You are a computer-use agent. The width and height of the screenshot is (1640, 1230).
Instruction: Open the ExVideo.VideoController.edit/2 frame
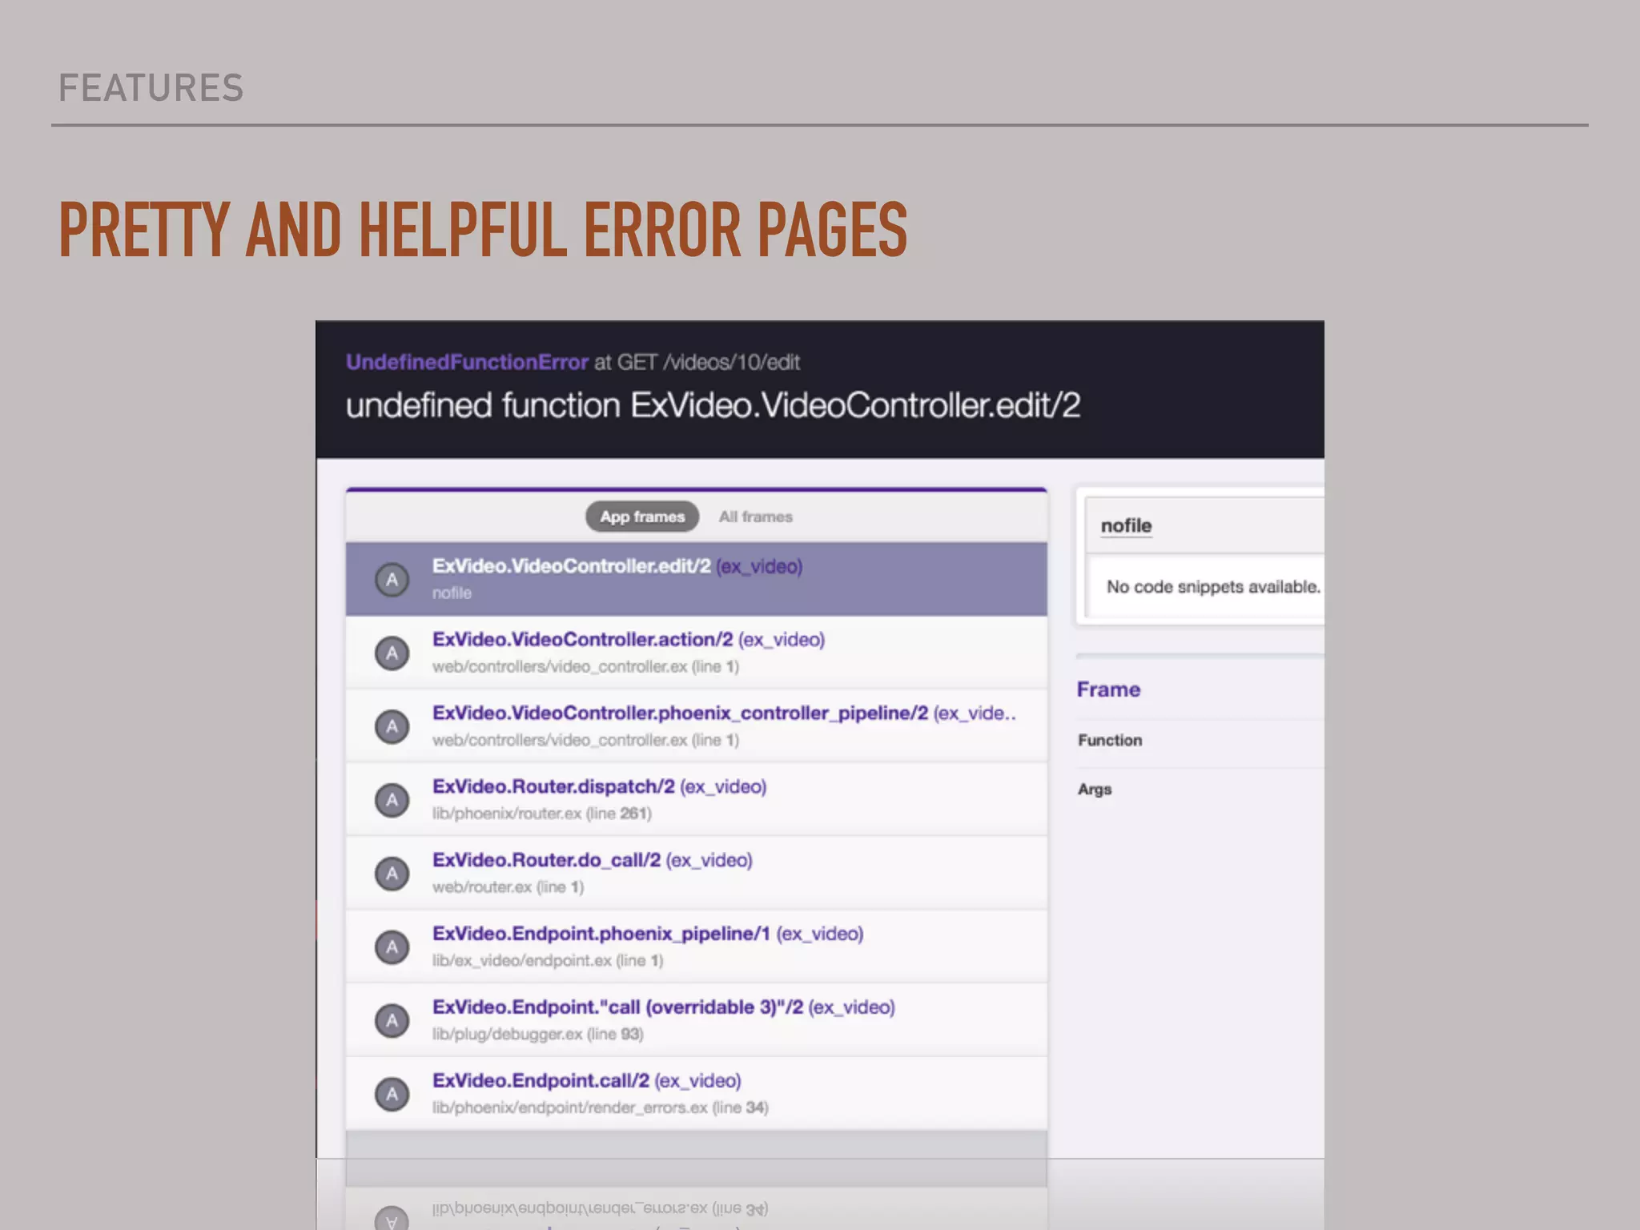(696, 579)
